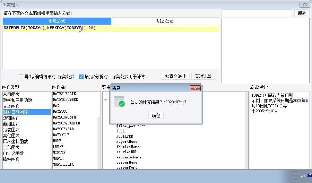Choose MINUTE function in the list
This screenshot has height=183, width=312.
(x=59, y=152)
